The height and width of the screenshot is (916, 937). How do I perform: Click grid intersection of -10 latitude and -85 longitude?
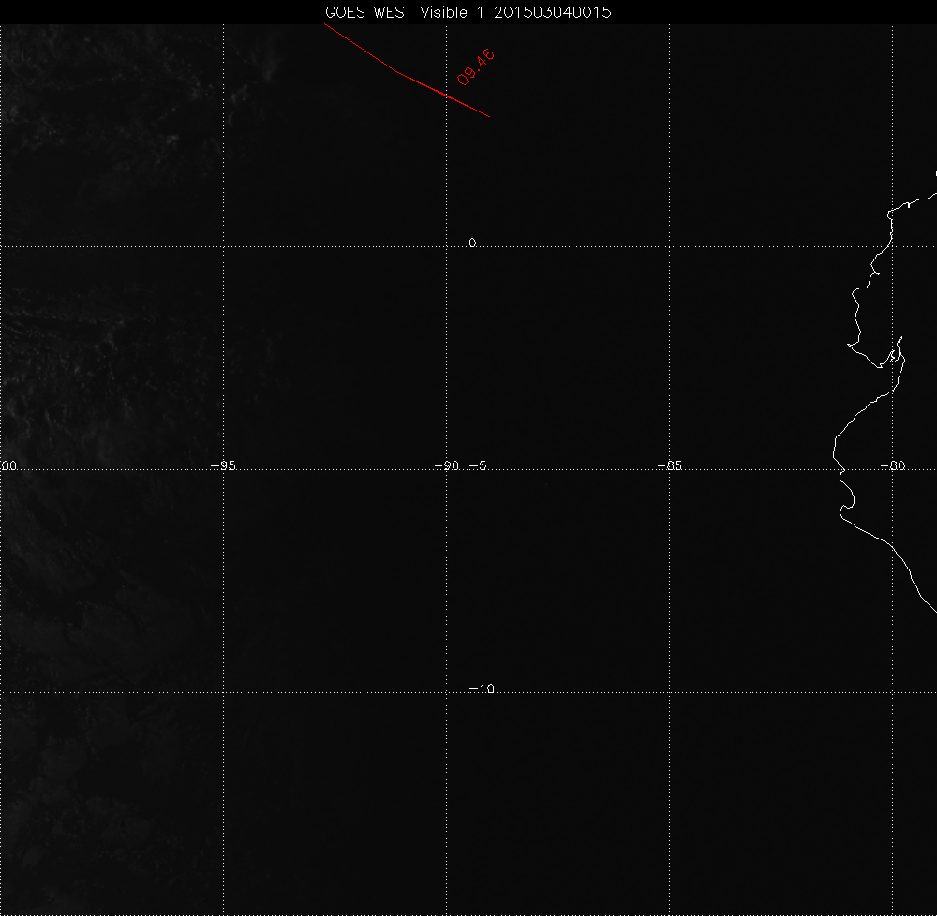(x=669, y=692)
